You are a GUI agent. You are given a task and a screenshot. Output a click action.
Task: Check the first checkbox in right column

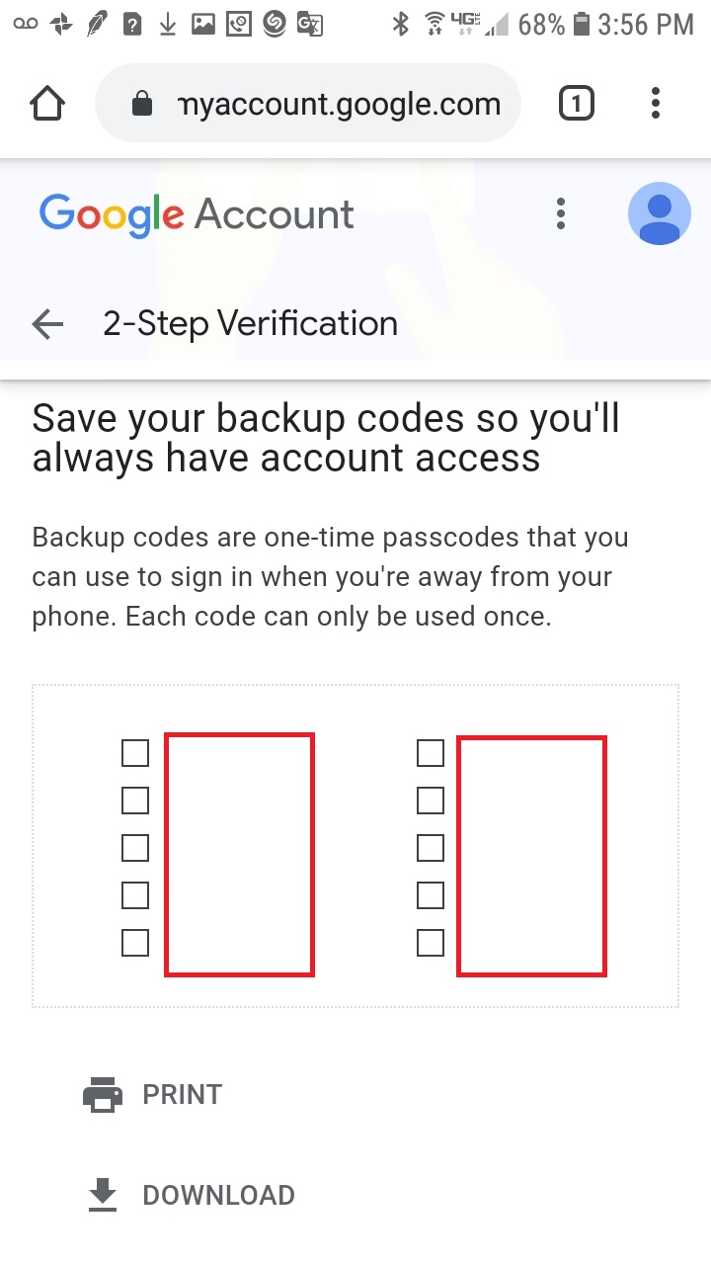tap(431, 753)
